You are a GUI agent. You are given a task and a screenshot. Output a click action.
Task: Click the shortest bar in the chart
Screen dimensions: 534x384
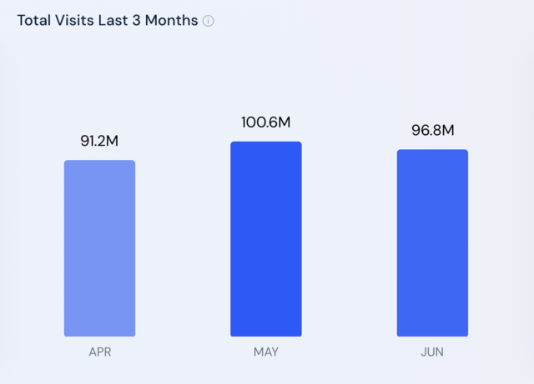point(99,248)
